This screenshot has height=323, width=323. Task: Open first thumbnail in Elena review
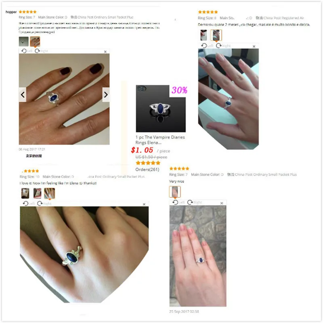[25, 193]
